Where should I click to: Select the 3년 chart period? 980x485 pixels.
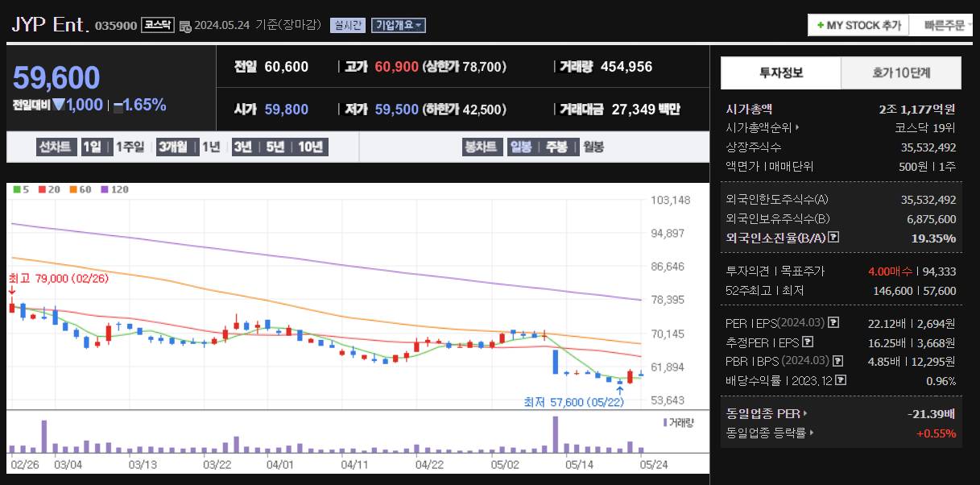(242, 147)
